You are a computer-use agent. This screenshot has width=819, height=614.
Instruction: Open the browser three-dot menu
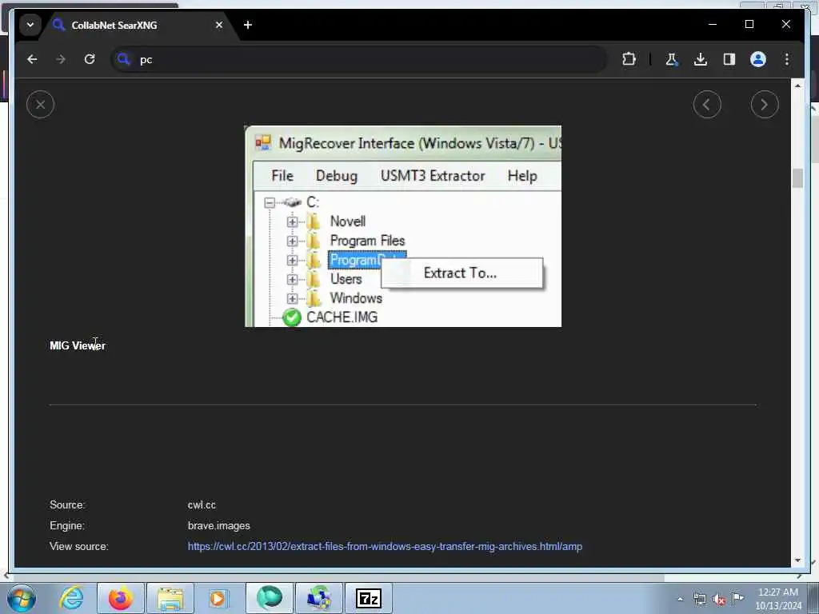787,59
